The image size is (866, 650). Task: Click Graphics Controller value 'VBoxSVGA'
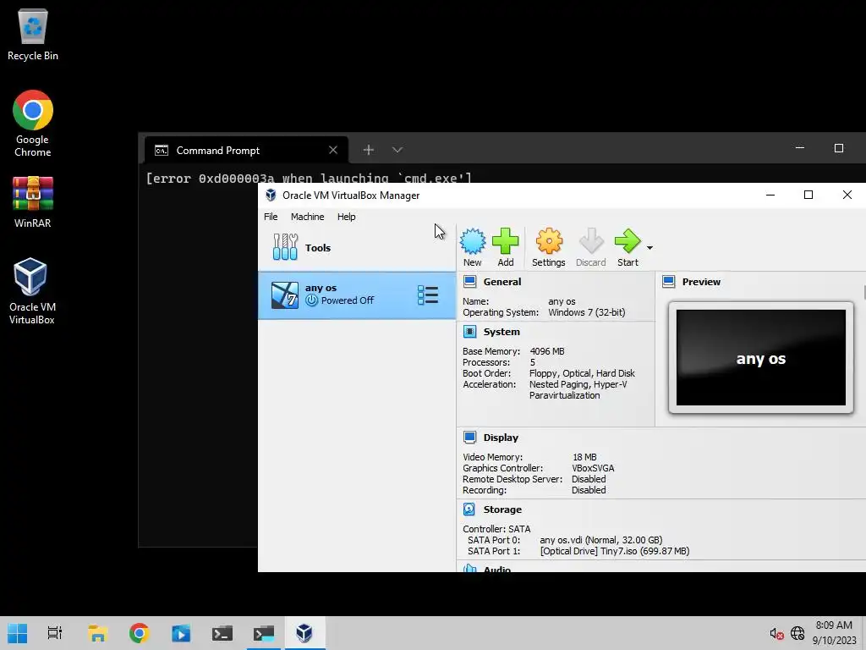pos(593,468)
